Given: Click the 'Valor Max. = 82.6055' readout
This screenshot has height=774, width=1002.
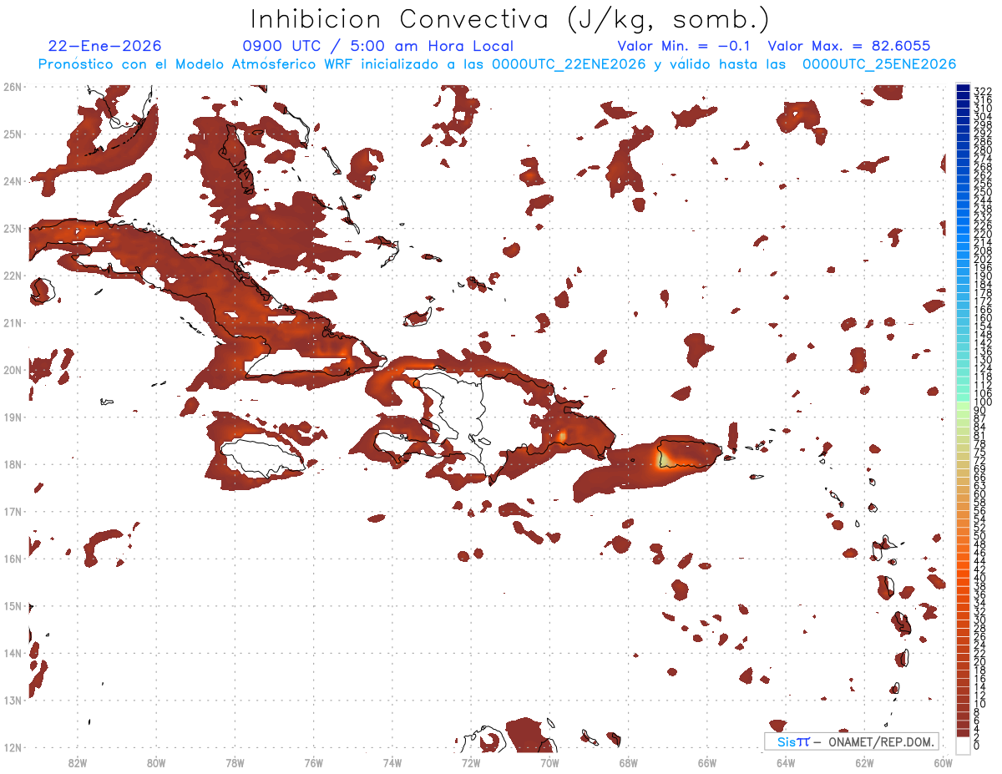Looking at the screenshot, I should [848, 46].
